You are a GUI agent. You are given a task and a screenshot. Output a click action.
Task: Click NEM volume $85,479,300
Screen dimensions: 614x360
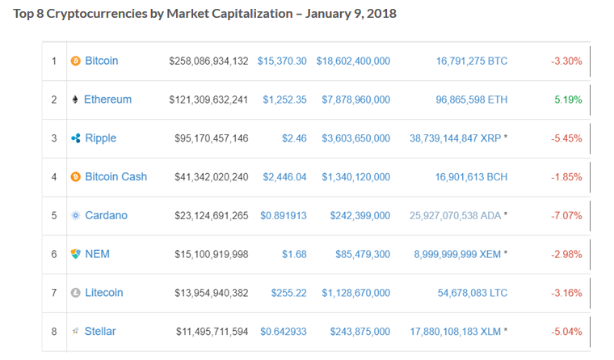coord(363,254)
